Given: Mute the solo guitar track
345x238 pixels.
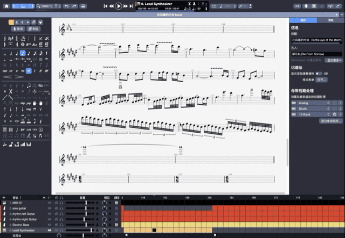Looking at the screenshot, I should pyautogui.click(x=57, y=208).
